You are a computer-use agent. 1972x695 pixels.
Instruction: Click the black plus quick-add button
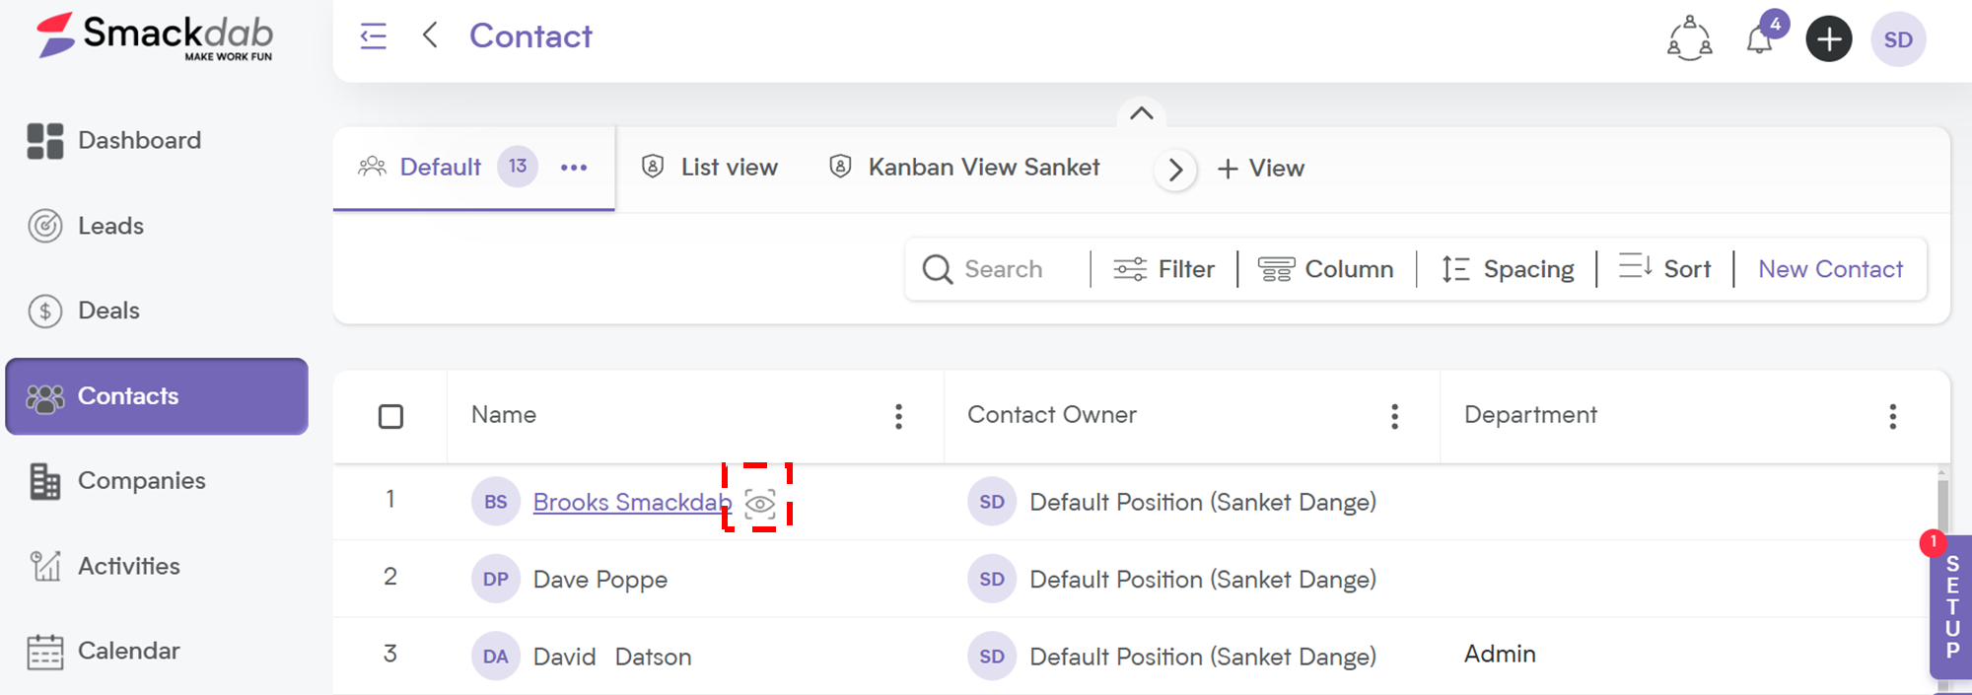[x=1829, y=39]
